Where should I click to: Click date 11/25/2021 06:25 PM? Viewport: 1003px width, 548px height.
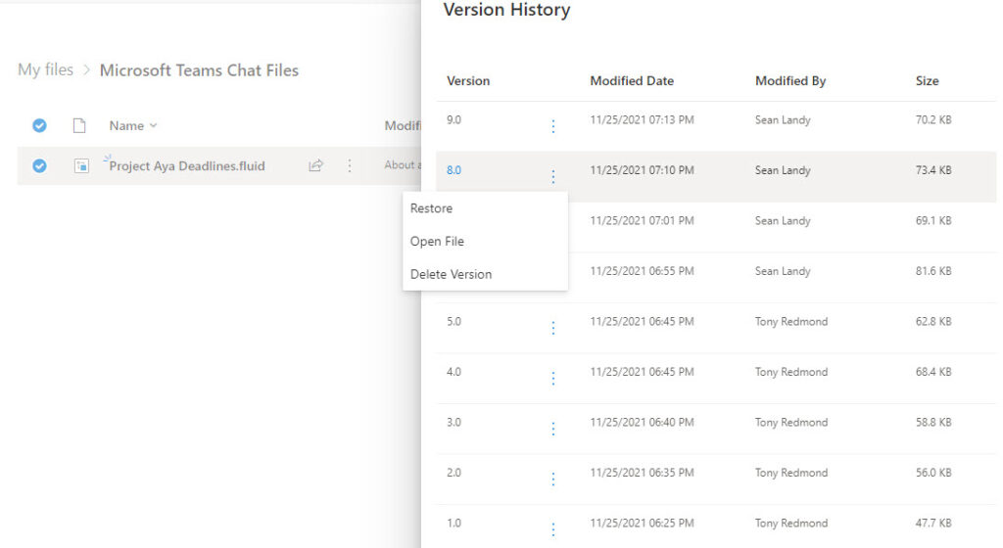pos(642,524)
